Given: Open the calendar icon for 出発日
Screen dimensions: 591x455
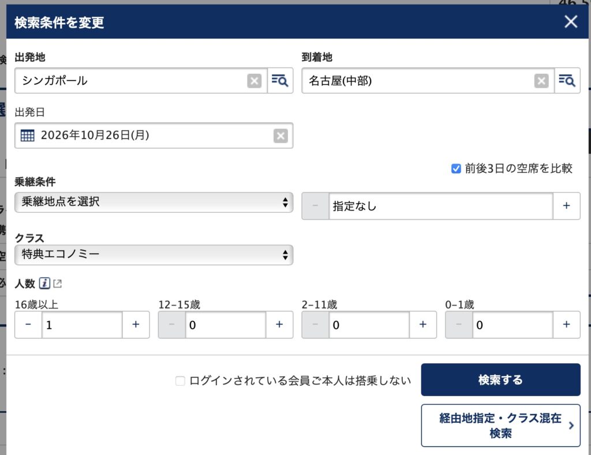Looking at the screenshot, I should pos(27,136).
